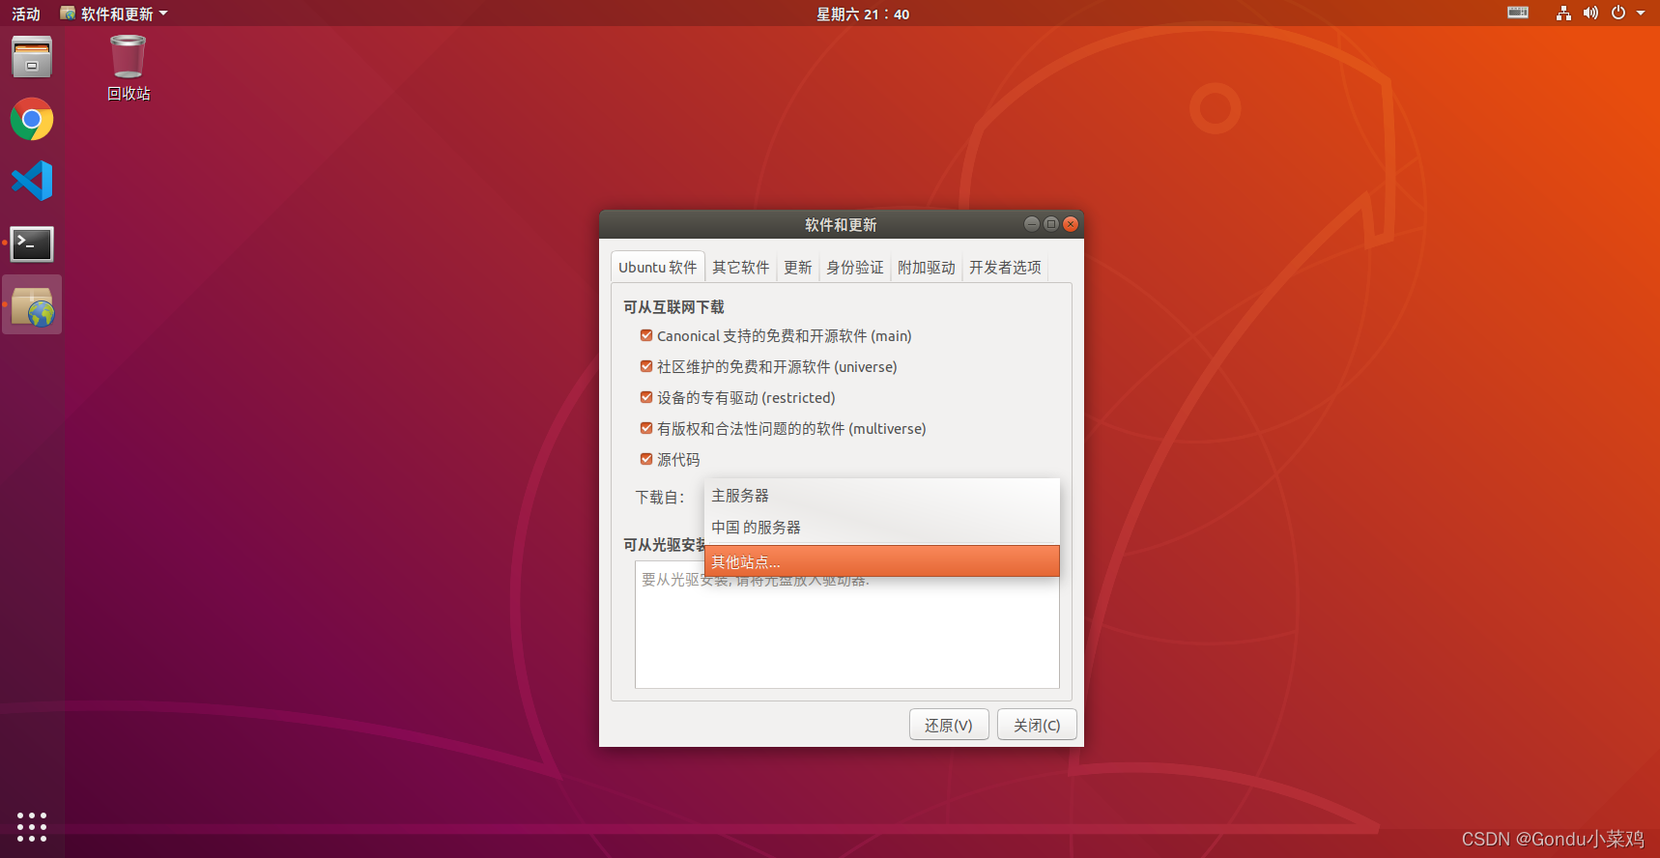Open the Files manager in dock
This screenshot has width=1660, height=858.
pyautogui.click(x=32, y=57)
